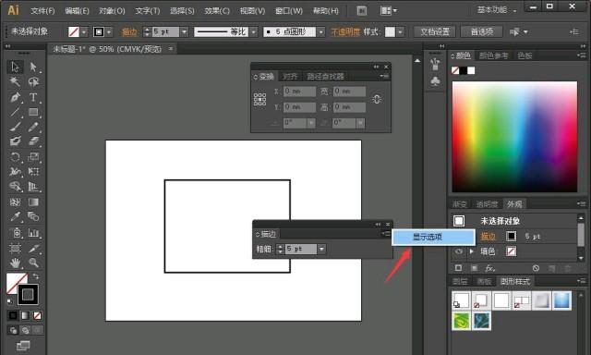Open 粗细 weight dropdown in 描边 panel

point(321,249)
